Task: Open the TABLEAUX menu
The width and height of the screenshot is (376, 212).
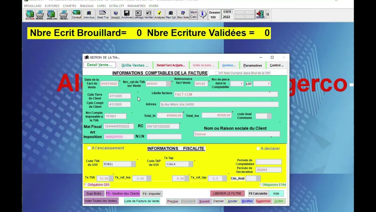Action: click(87, 6)
